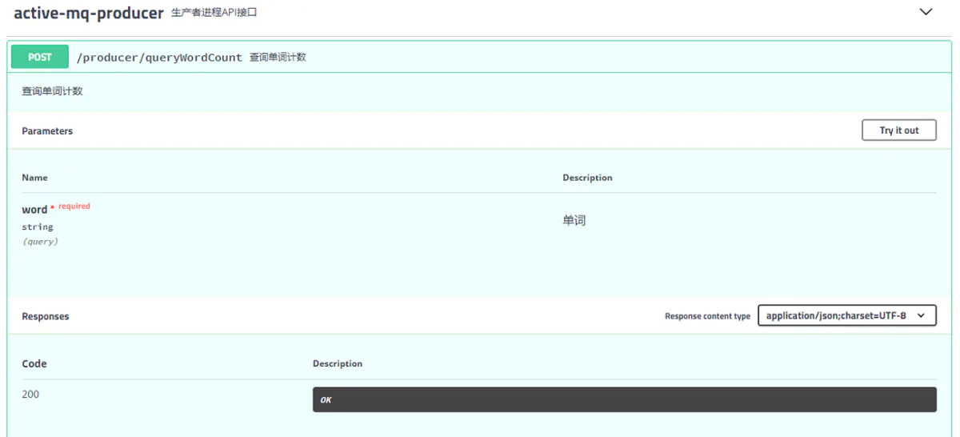Click the Response content type label

[707, 316]
